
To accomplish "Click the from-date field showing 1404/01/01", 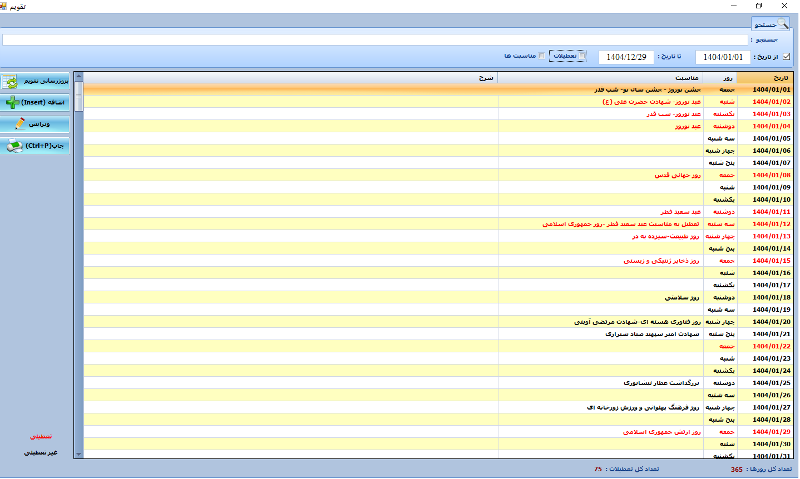I will 723,57.
